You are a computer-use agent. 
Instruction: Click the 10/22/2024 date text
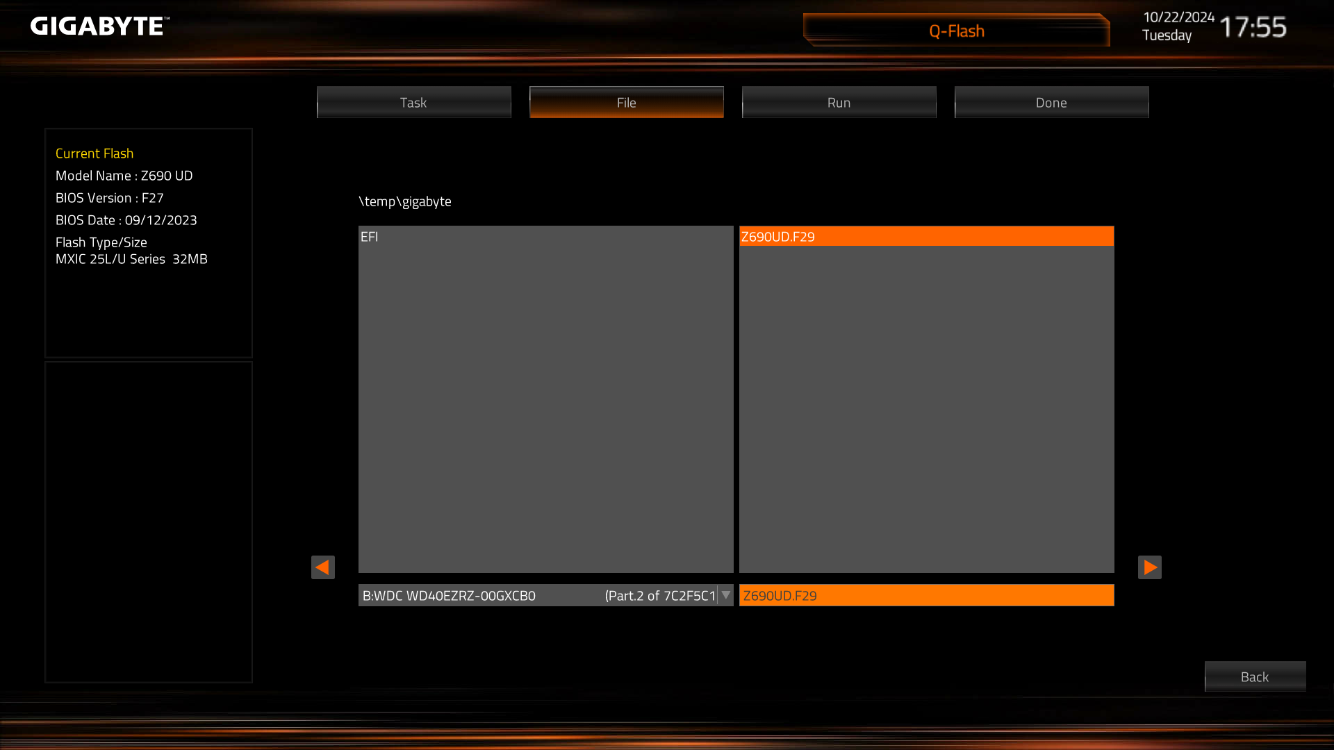[1178, 17]
